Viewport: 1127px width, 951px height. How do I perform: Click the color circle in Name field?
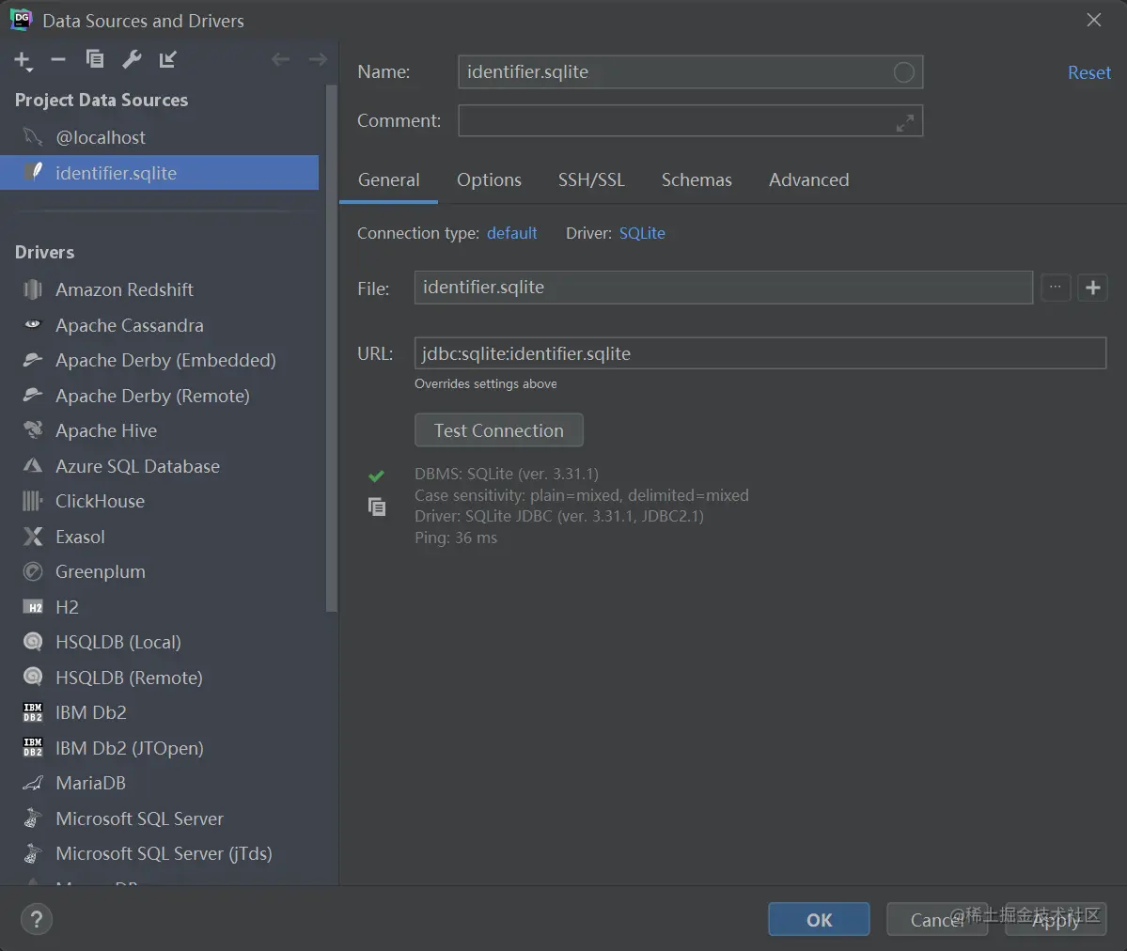tap(903, 71)
